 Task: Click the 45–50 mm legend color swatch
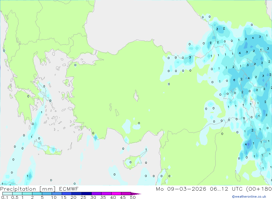(126, 194)
